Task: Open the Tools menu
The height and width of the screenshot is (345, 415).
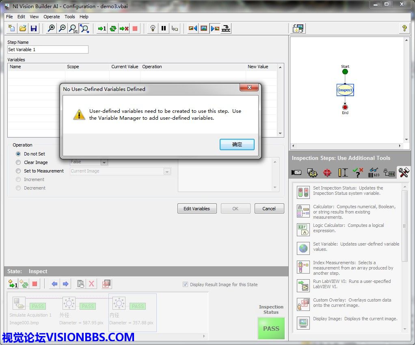Action: click(69, 17)
